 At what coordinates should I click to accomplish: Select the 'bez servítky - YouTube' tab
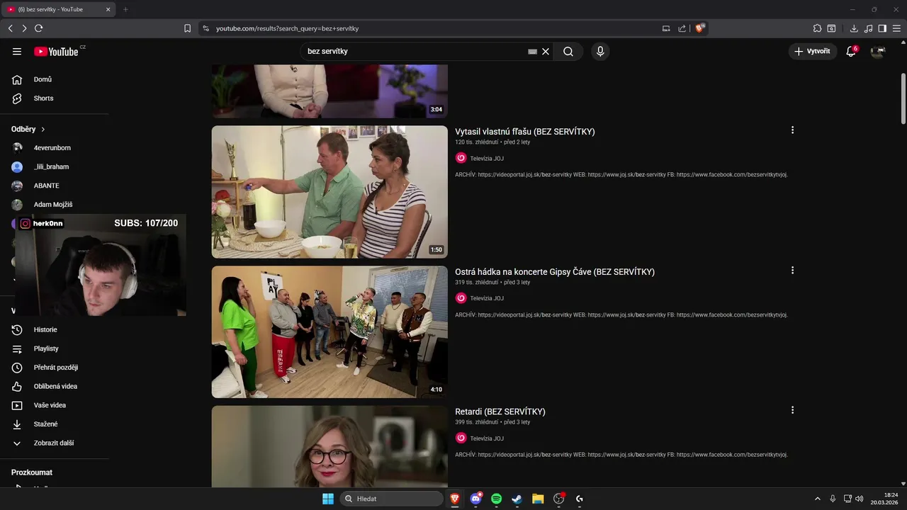(59, 9)
